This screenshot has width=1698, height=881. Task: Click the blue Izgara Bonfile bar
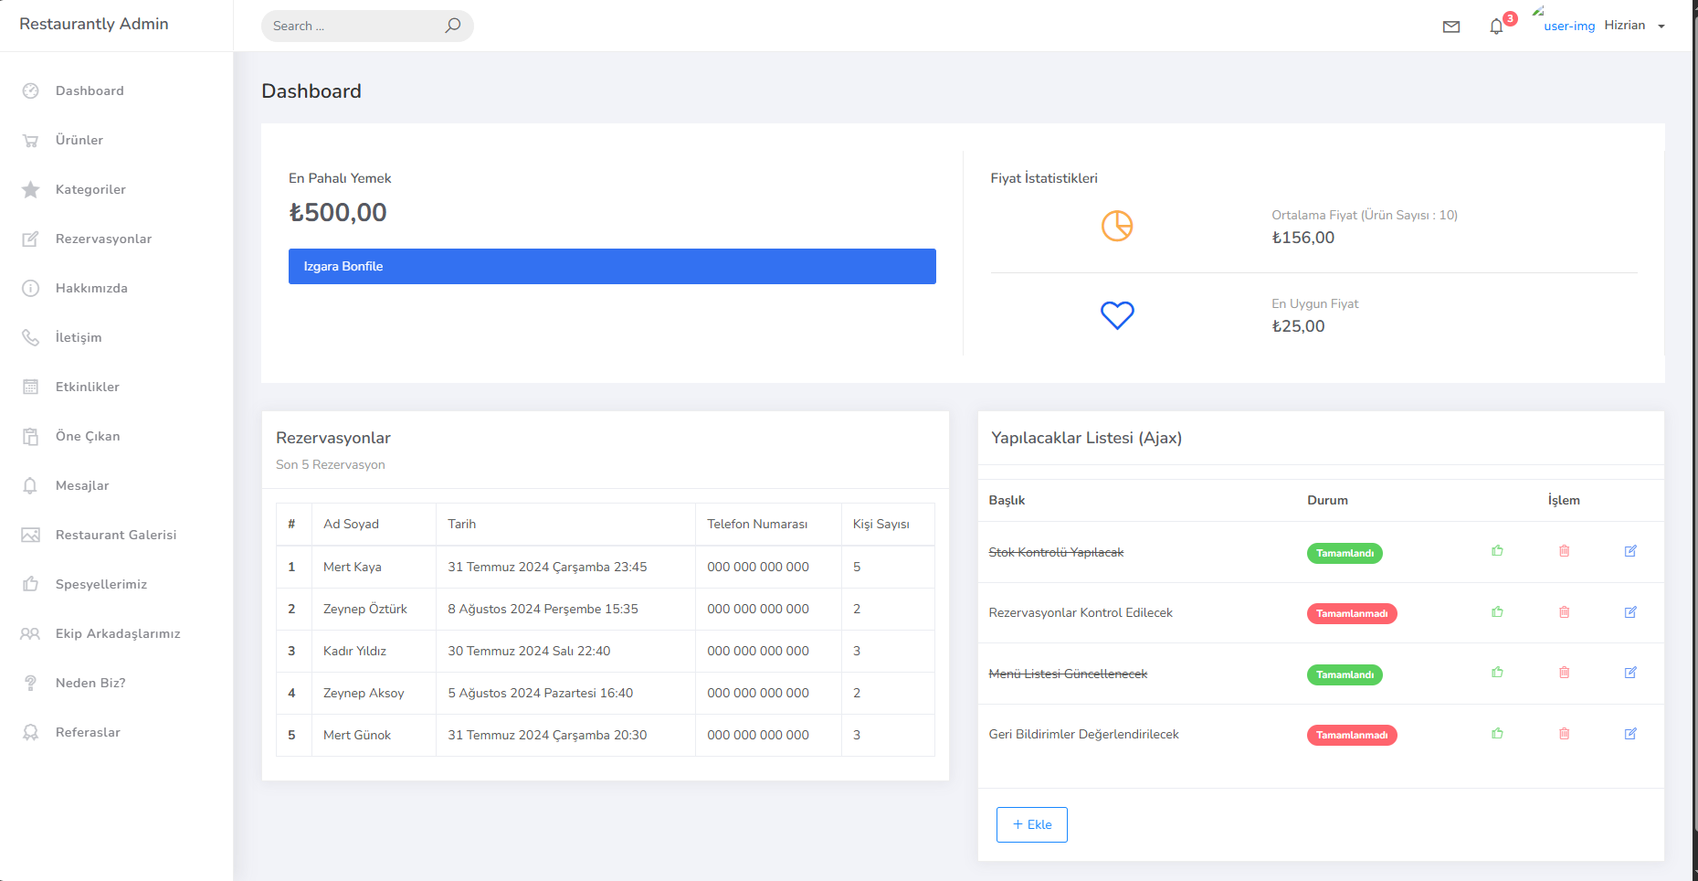point(612,266)
